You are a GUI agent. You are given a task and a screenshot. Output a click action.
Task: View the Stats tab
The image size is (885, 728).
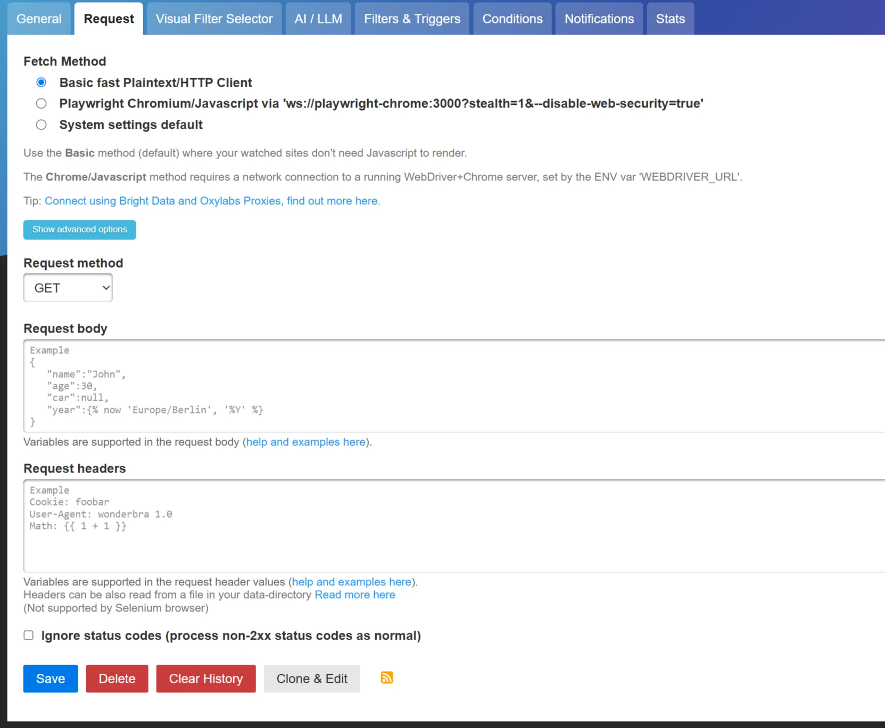tap(671, 19)
